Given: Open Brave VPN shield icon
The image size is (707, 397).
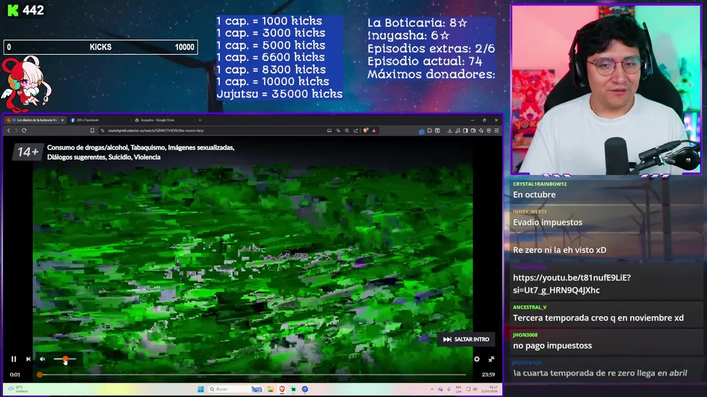Looking at the screenshot, I should [489, 131].
